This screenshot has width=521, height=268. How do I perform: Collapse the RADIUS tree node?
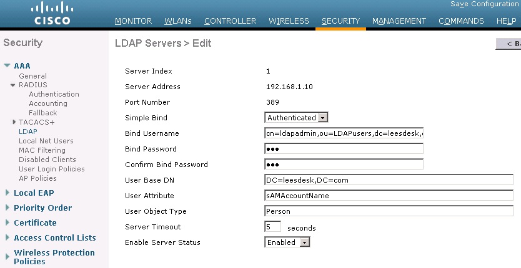(x=13, y=85)
